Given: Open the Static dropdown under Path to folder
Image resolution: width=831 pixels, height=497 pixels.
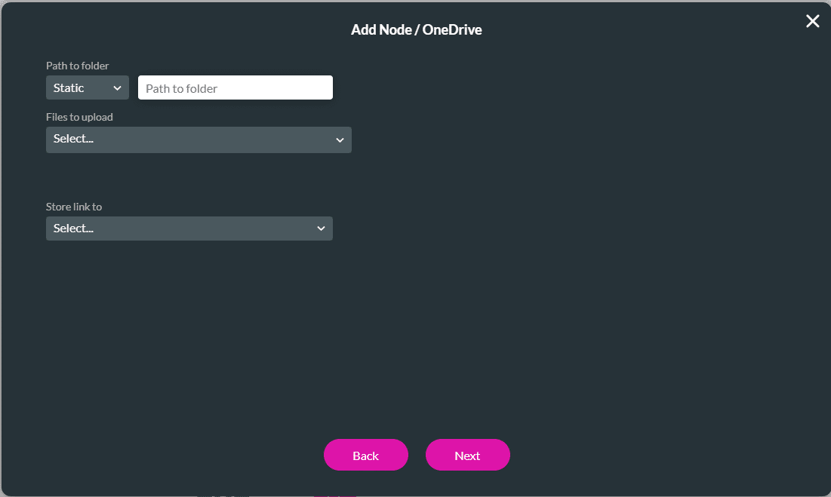Looking at the screenshot, I should click(87, 87).
